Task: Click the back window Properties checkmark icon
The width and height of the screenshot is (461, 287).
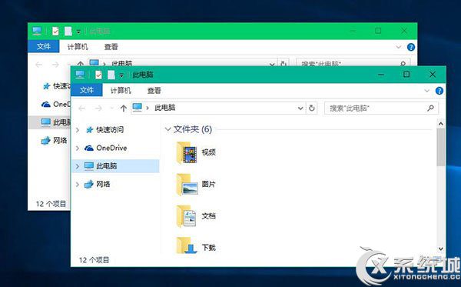Action: pyautogui.click(x=55, y=31)
